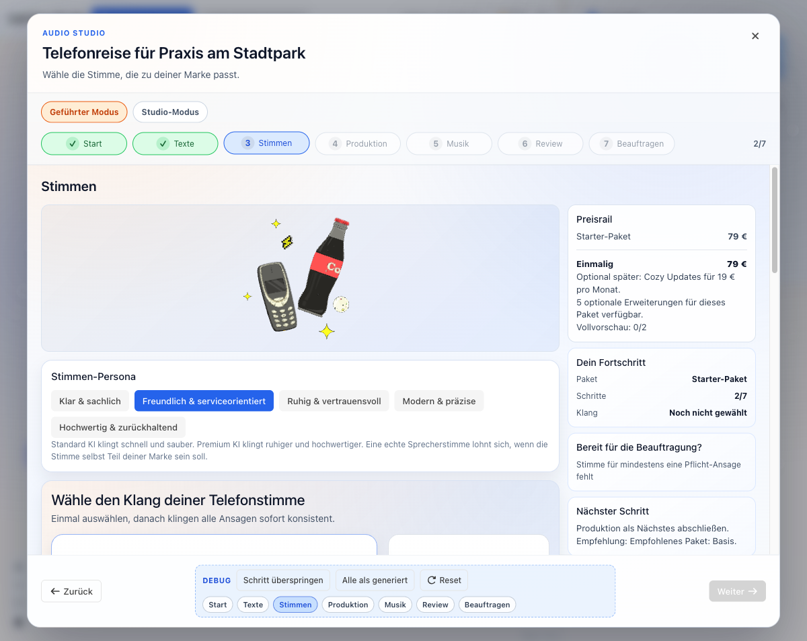Screen dimensions: 807x641
Task: Open step 6 Review
Action: (540, 143)
